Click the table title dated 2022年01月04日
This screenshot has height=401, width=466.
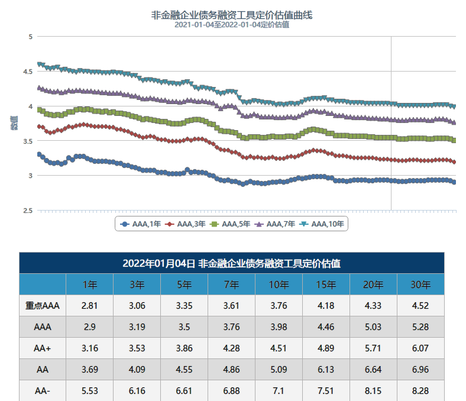point(231,263)
